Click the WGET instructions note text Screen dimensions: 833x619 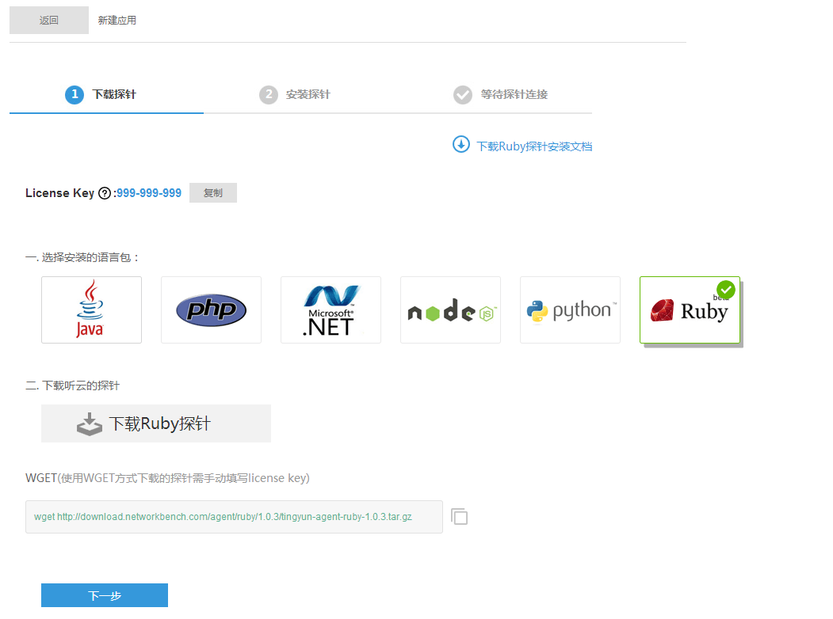coord(167,478)
